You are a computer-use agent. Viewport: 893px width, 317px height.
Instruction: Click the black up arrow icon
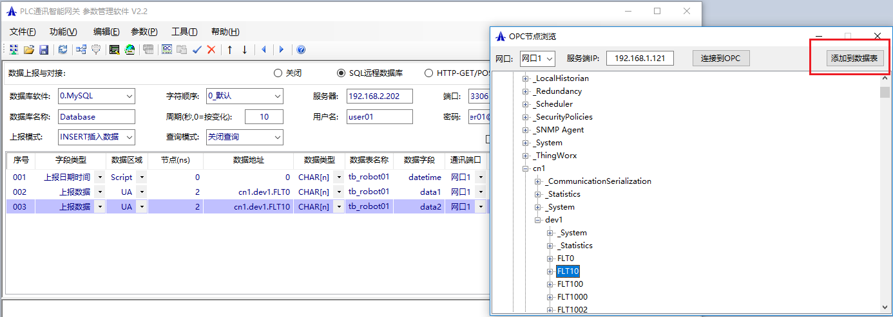tap(229, 50)
